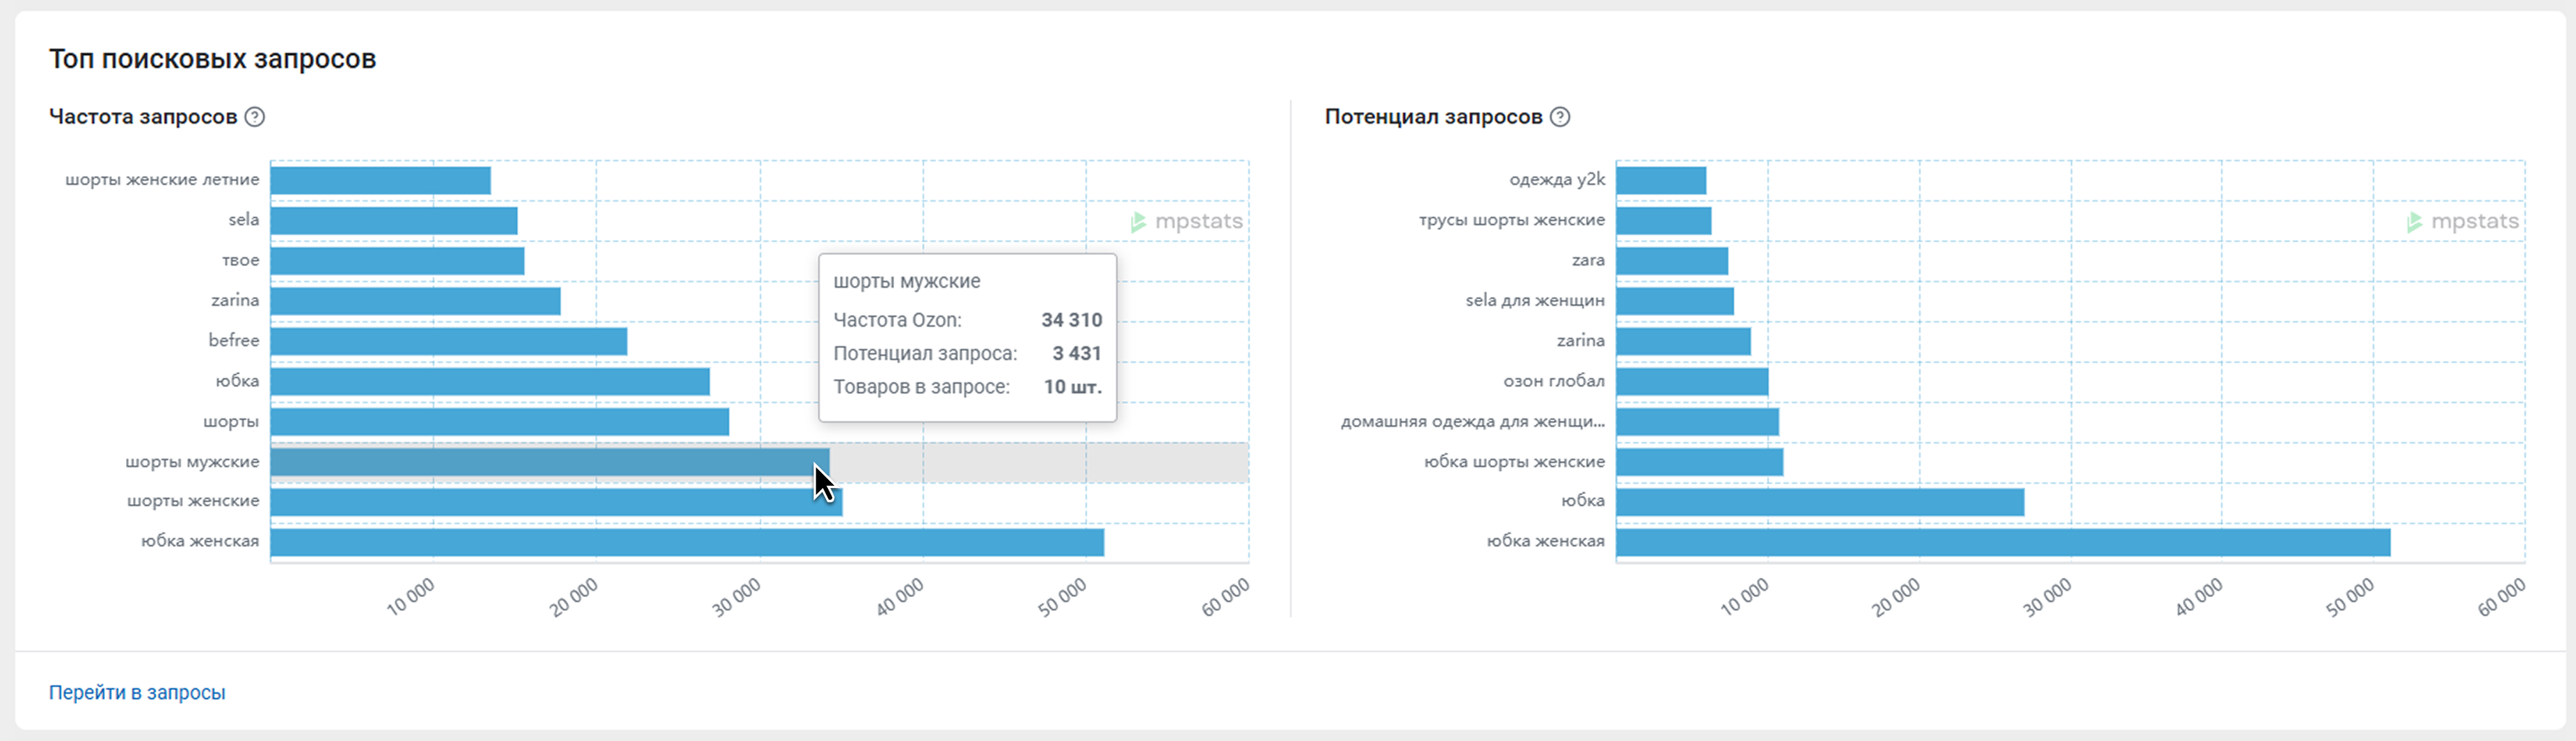The width and height of the screenshot is (2576, 741).
Task: Select the zara bar in potential chart
Action: (x=1671, y=261)
